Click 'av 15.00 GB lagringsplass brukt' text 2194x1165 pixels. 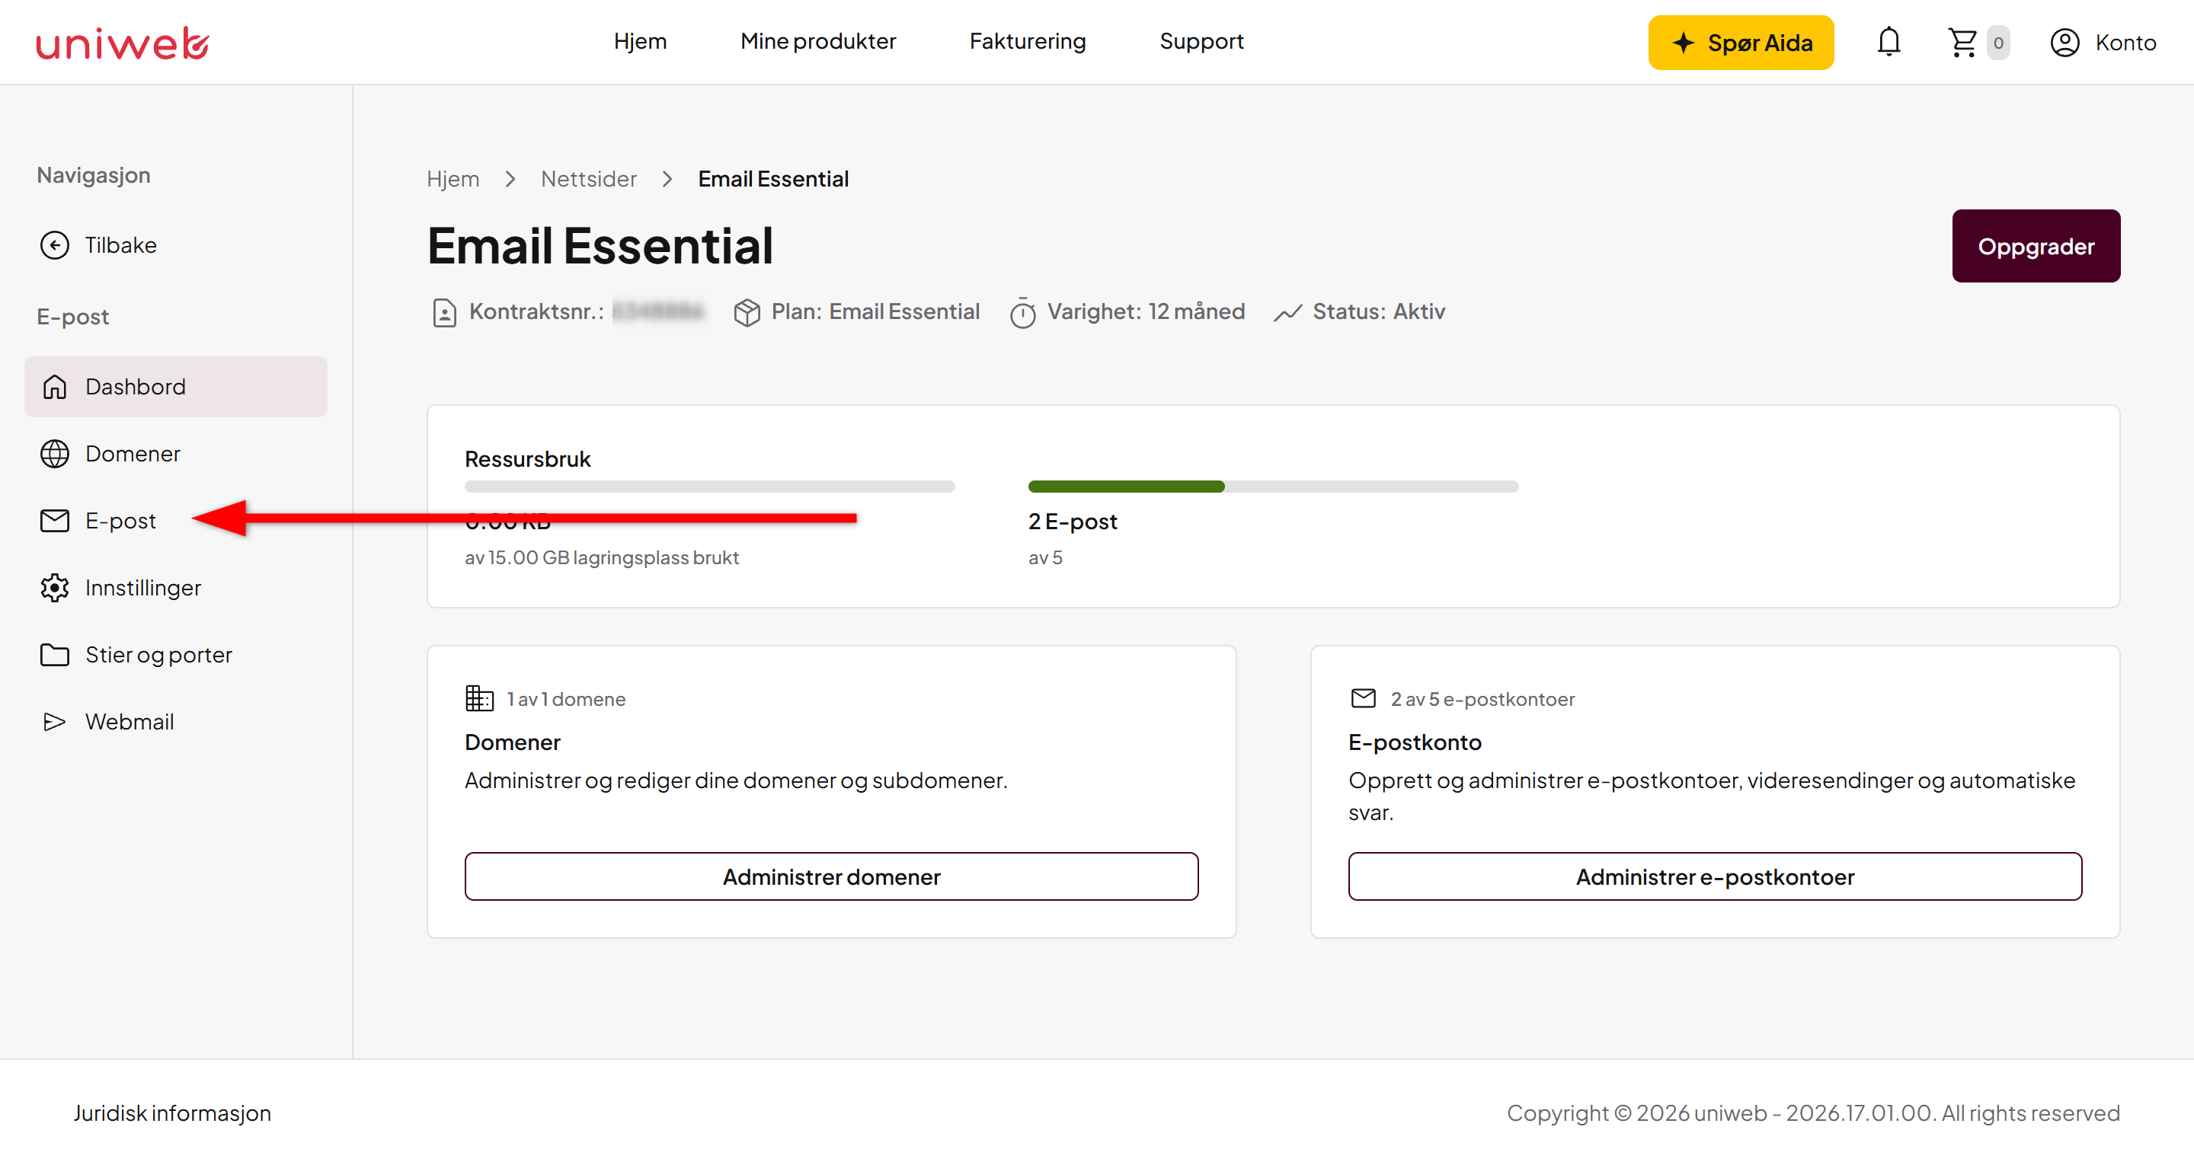click(x=601, y=558)
